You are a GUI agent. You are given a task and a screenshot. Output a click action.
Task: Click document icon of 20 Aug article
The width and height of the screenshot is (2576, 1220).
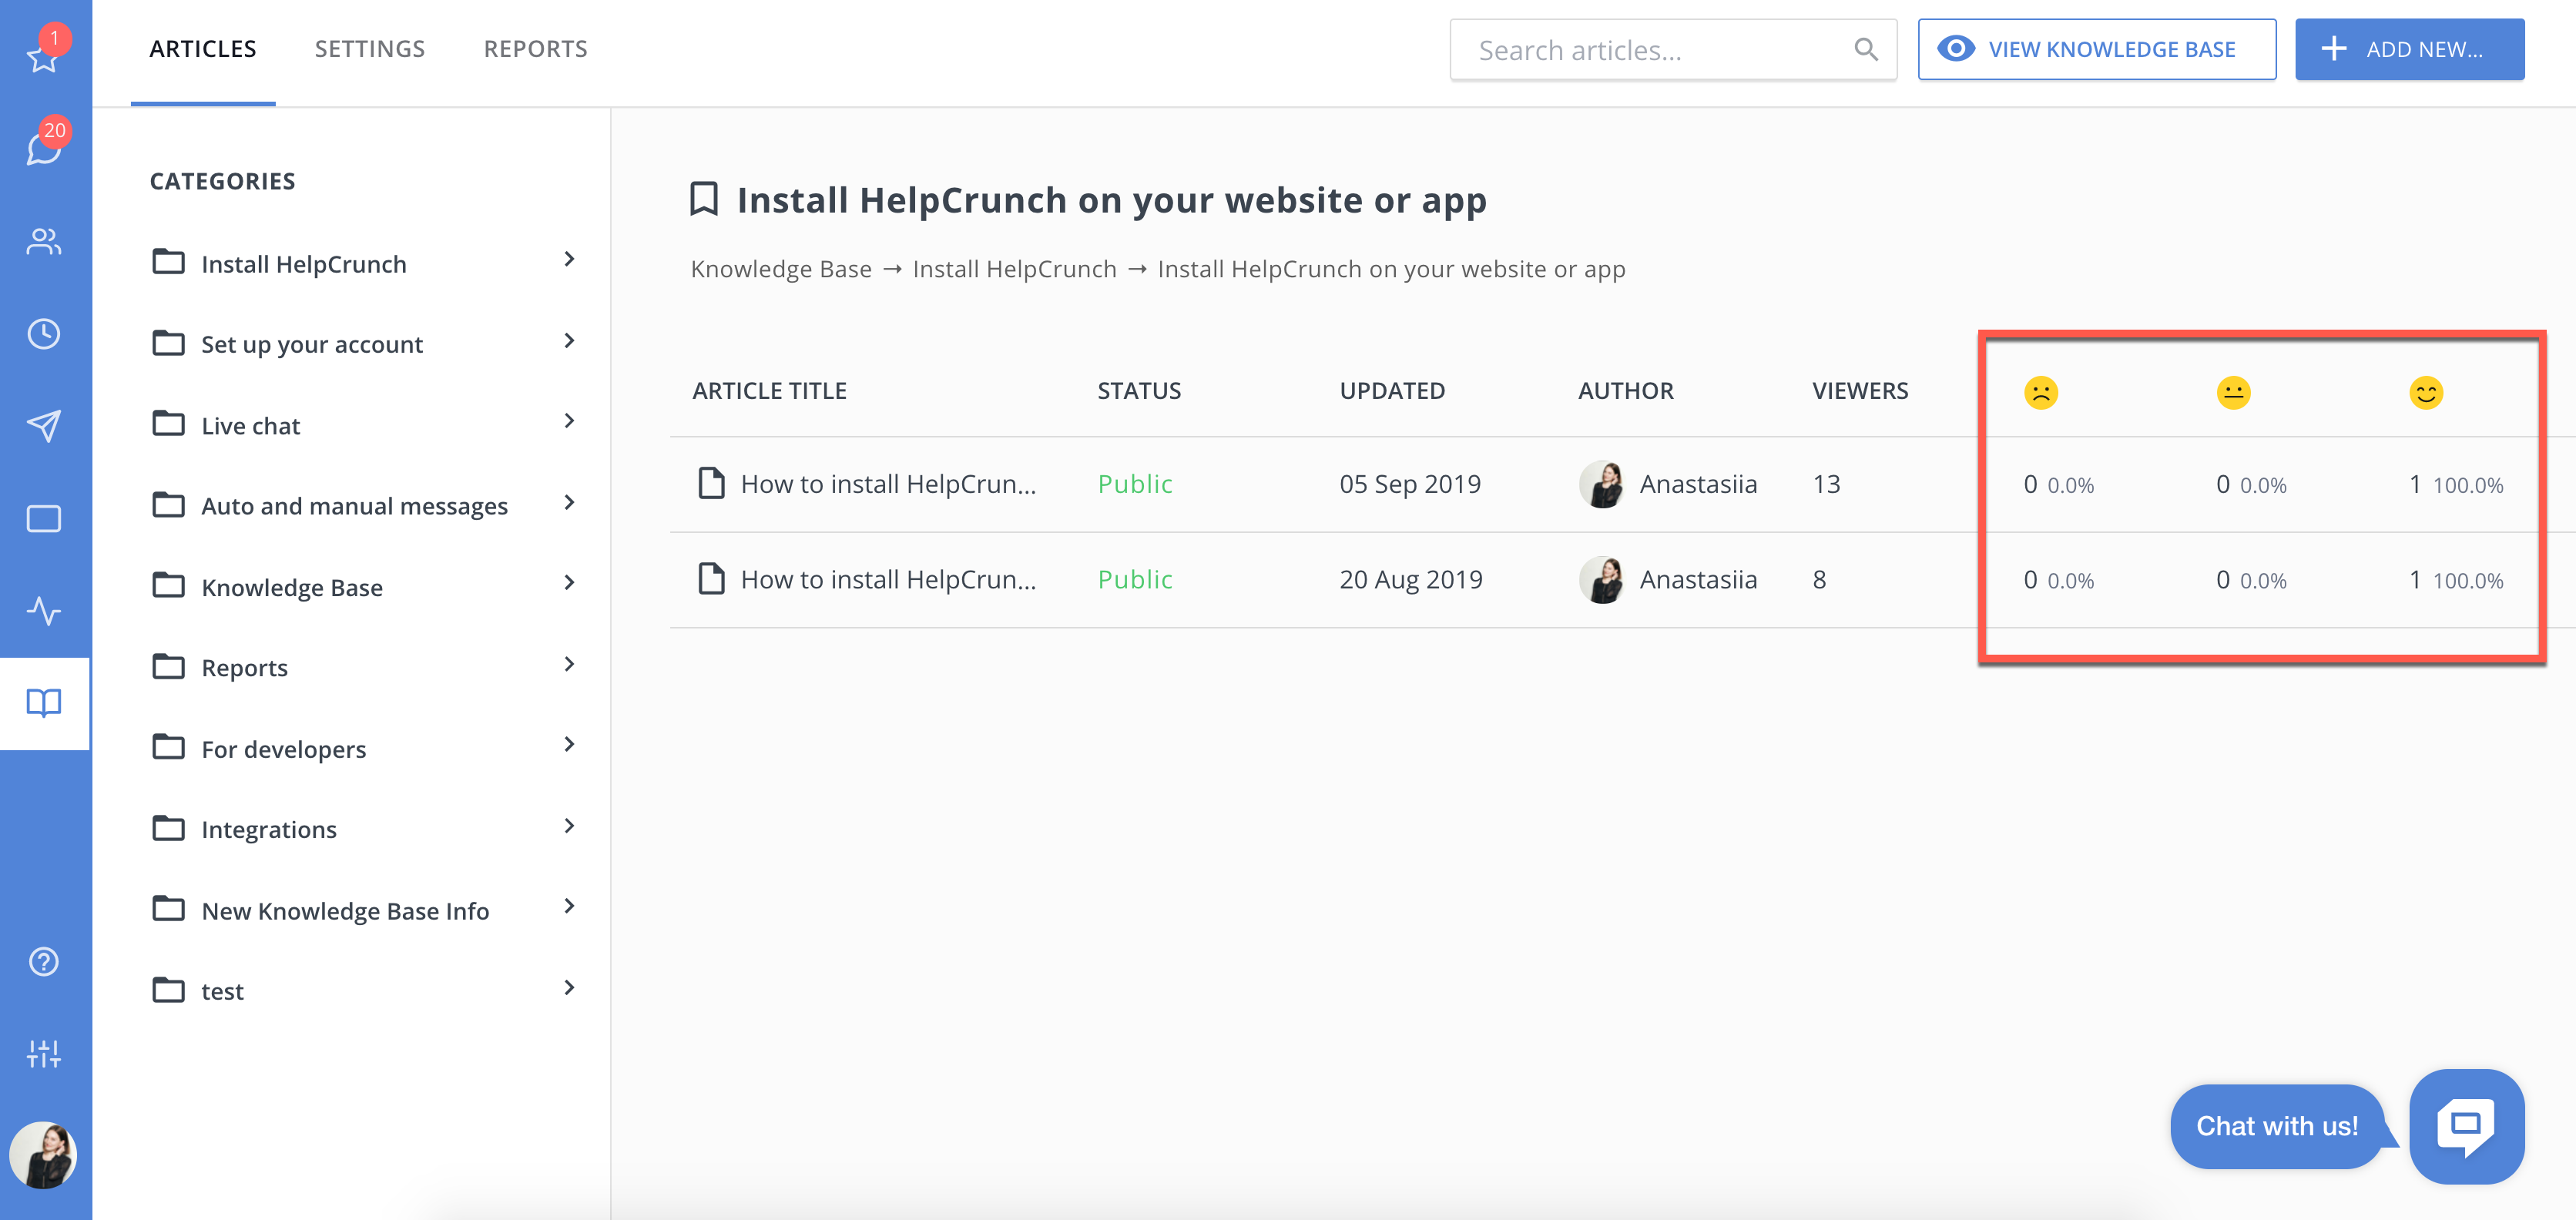pos(711,578)
